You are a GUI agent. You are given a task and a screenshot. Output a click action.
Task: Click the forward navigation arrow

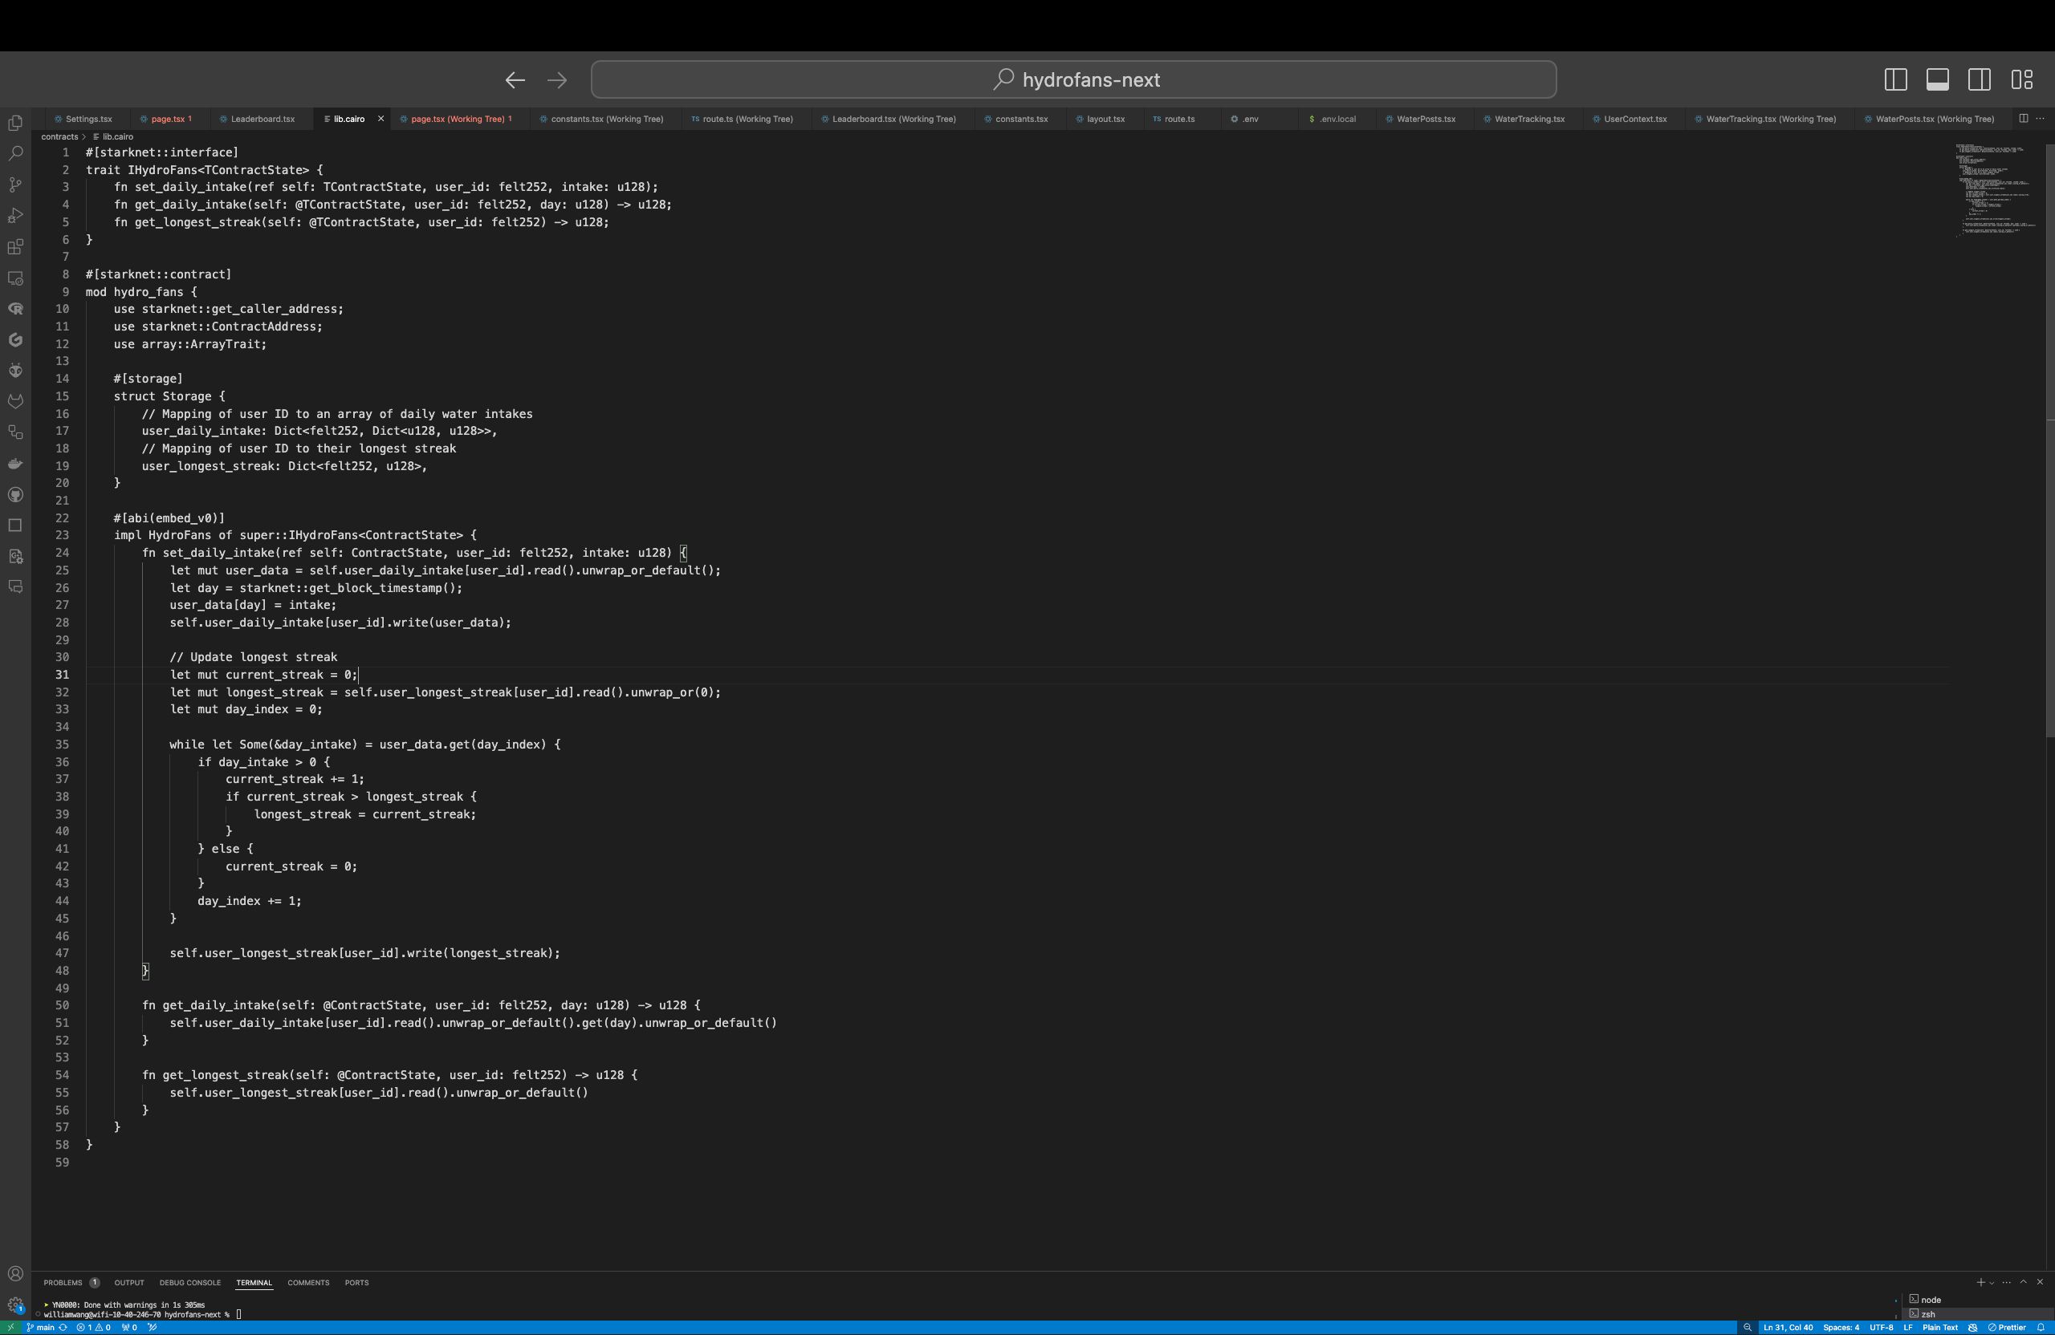click(x=557, y=79)
